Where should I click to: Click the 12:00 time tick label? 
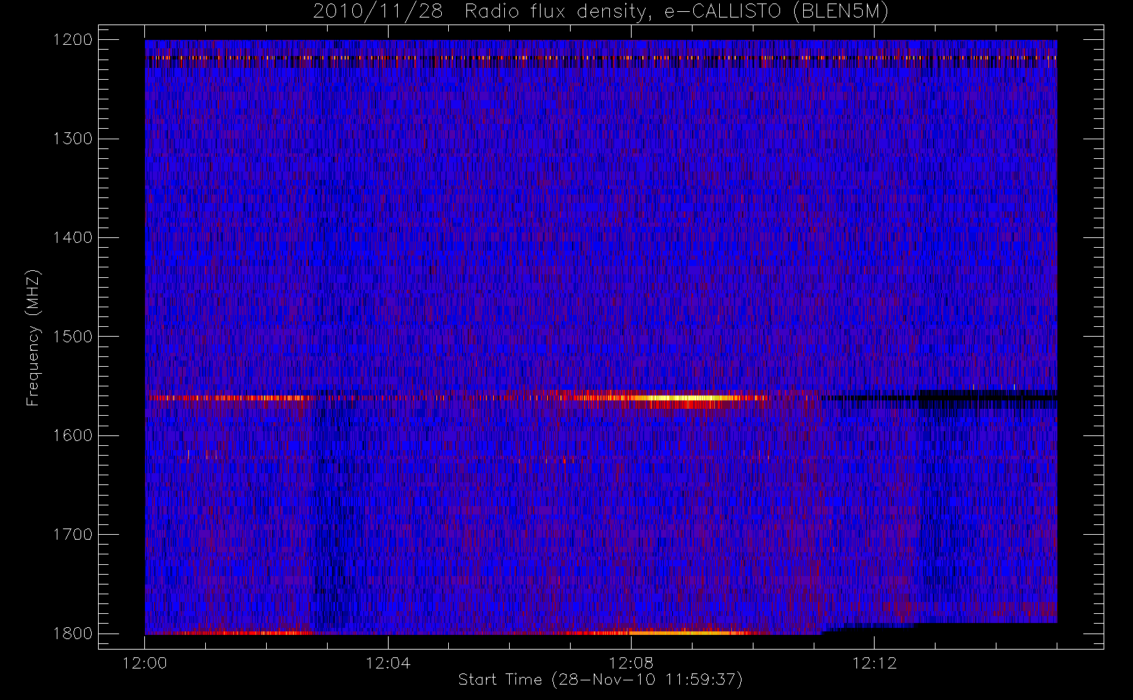pyautogui.click(x=145, y=664)
